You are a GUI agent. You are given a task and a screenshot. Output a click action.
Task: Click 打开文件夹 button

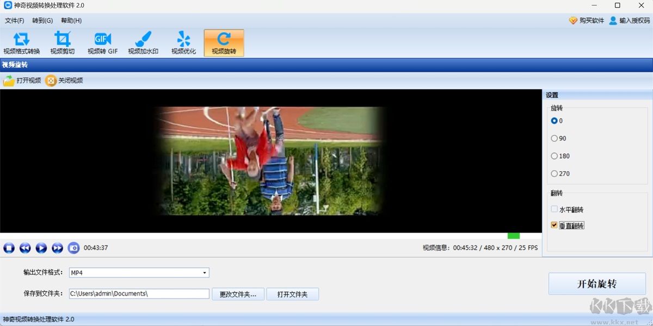tap(292, 294)
